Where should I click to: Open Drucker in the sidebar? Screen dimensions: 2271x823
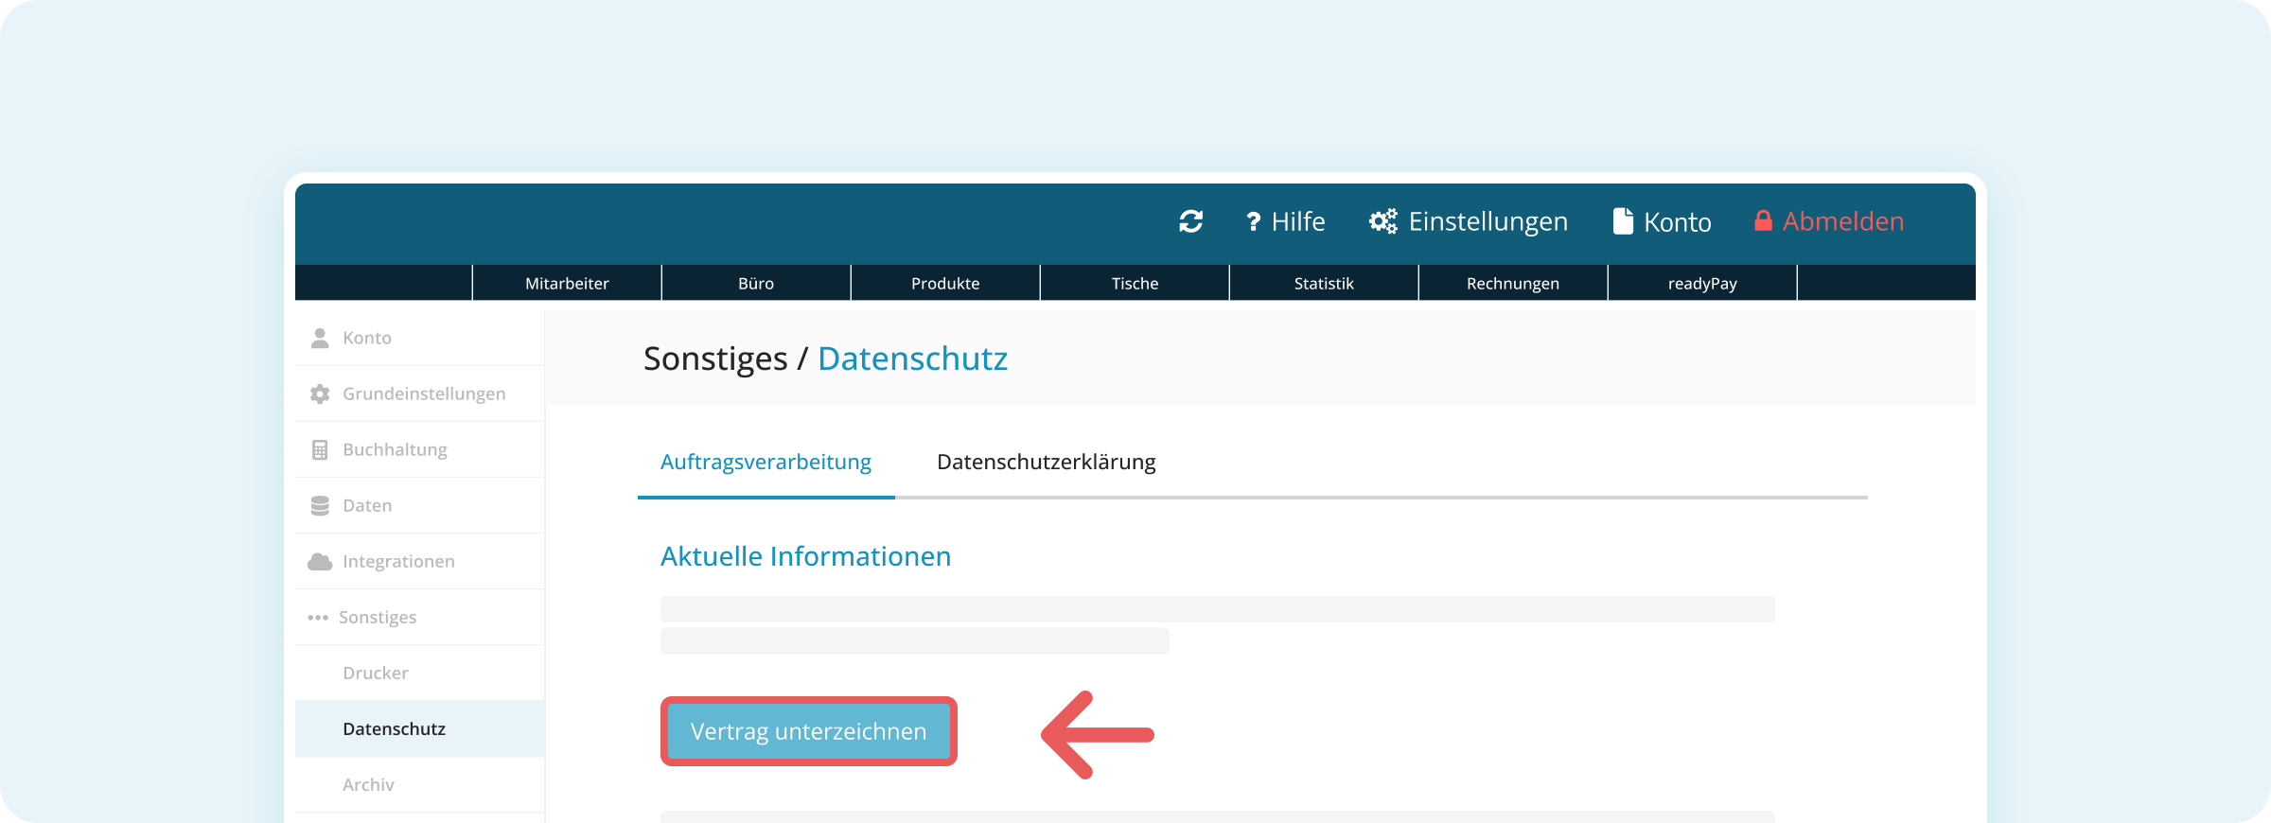(x=376, y=673)
